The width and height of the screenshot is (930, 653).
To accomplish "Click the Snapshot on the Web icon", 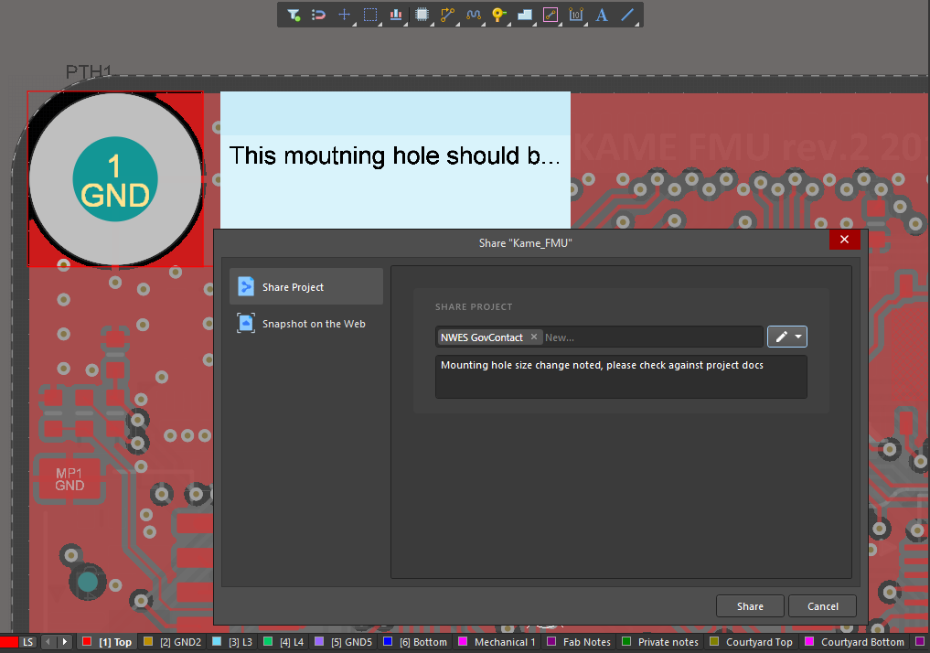I will pyautogui.click(x=246, y=323).
